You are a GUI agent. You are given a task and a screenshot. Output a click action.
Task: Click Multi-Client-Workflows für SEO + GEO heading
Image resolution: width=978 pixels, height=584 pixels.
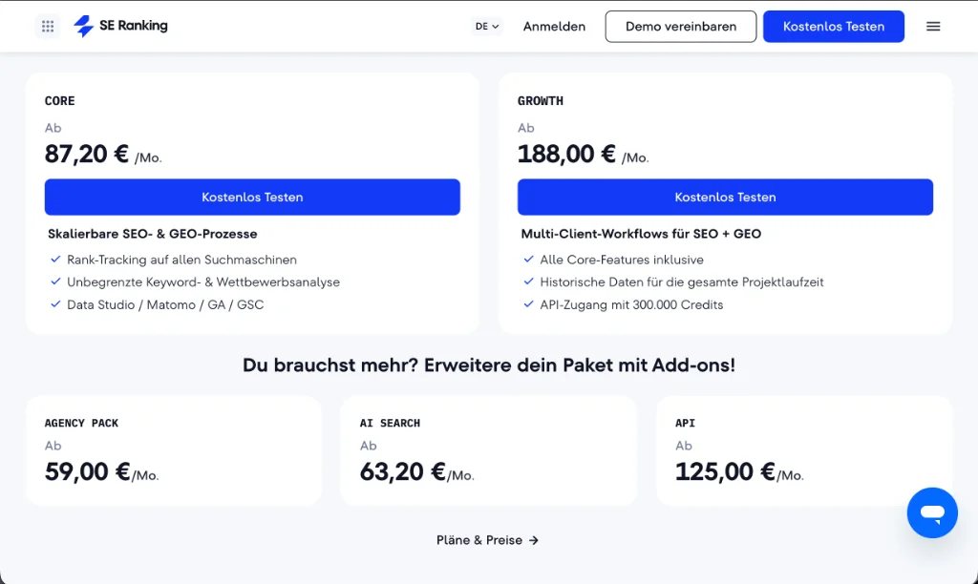pyautogui.click(x=641, y=234)
